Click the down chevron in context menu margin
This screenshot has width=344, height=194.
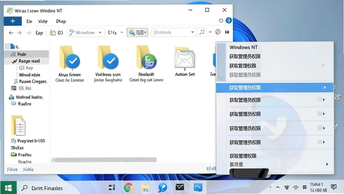[221, 78]
